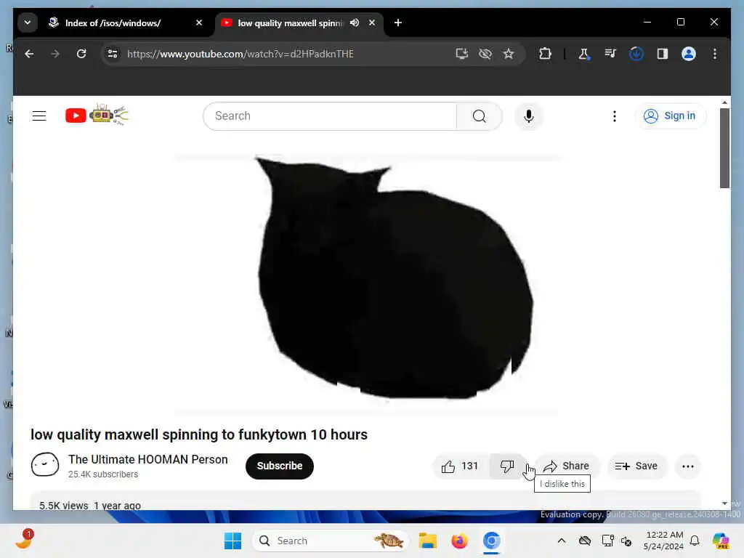Open the muted volume tray icon
The image size is (744, 558).
[x=626, y=541]
